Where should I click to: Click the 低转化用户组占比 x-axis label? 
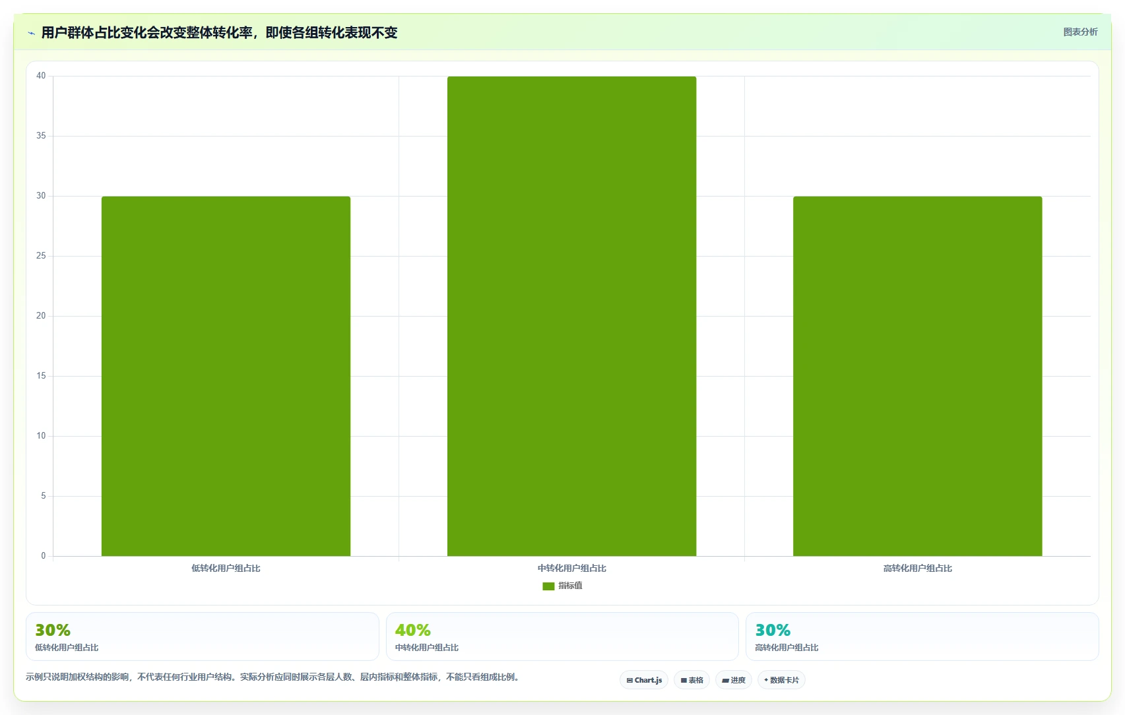226,568
